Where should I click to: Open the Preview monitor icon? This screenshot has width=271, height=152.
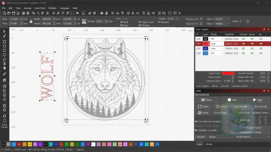[83, 13]
